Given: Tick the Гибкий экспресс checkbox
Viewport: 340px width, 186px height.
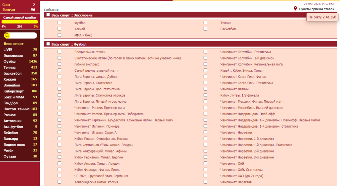Looking at the screenshot, I should pyautogui.click(x=59, y=64).
